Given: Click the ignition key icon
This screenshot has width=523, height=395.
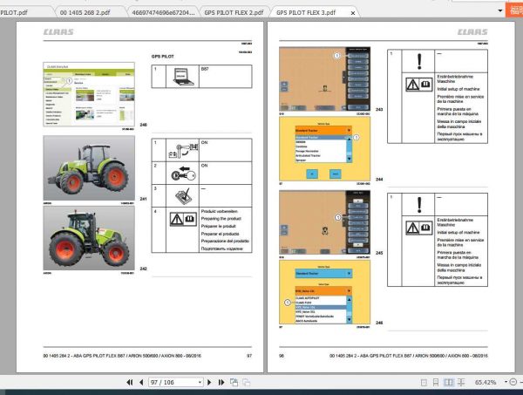Looking at the screenshot, I should click(183, 174).
